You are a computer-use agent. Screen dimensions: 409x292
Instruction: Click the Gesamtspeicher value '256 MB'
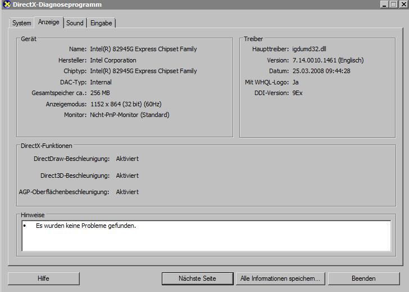point(100,93)
